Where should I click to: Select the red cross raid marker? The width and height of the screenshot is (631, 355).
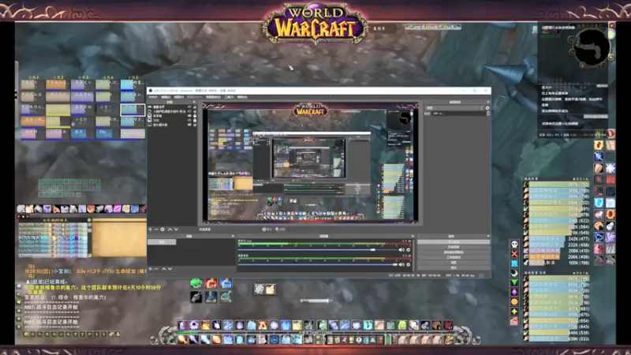tap(514, 254)
